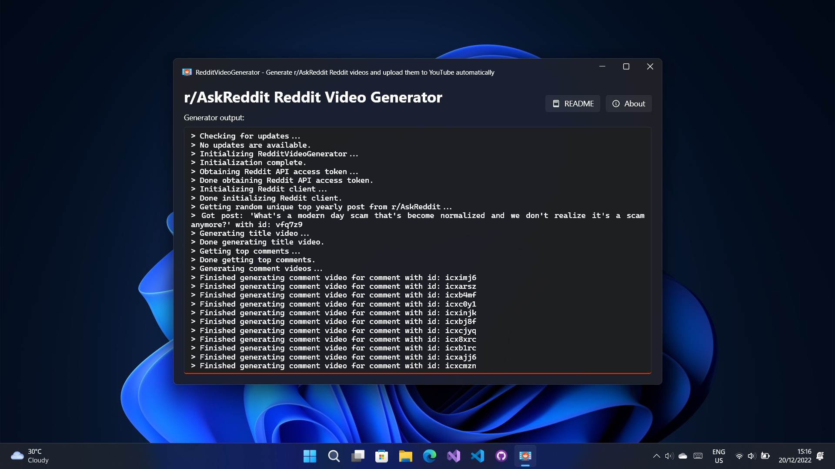Click the line with comment id icx8xrc

click(x=334, y=339)
